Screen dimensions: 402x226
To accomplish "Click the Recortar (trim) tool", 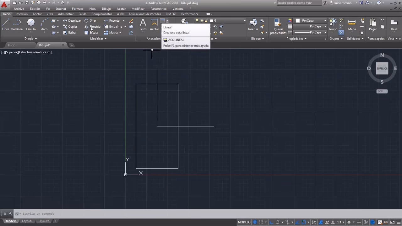I will 112,21.
